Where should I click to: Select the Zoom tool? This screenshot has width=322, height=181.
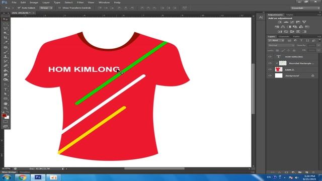click(5, 108)
